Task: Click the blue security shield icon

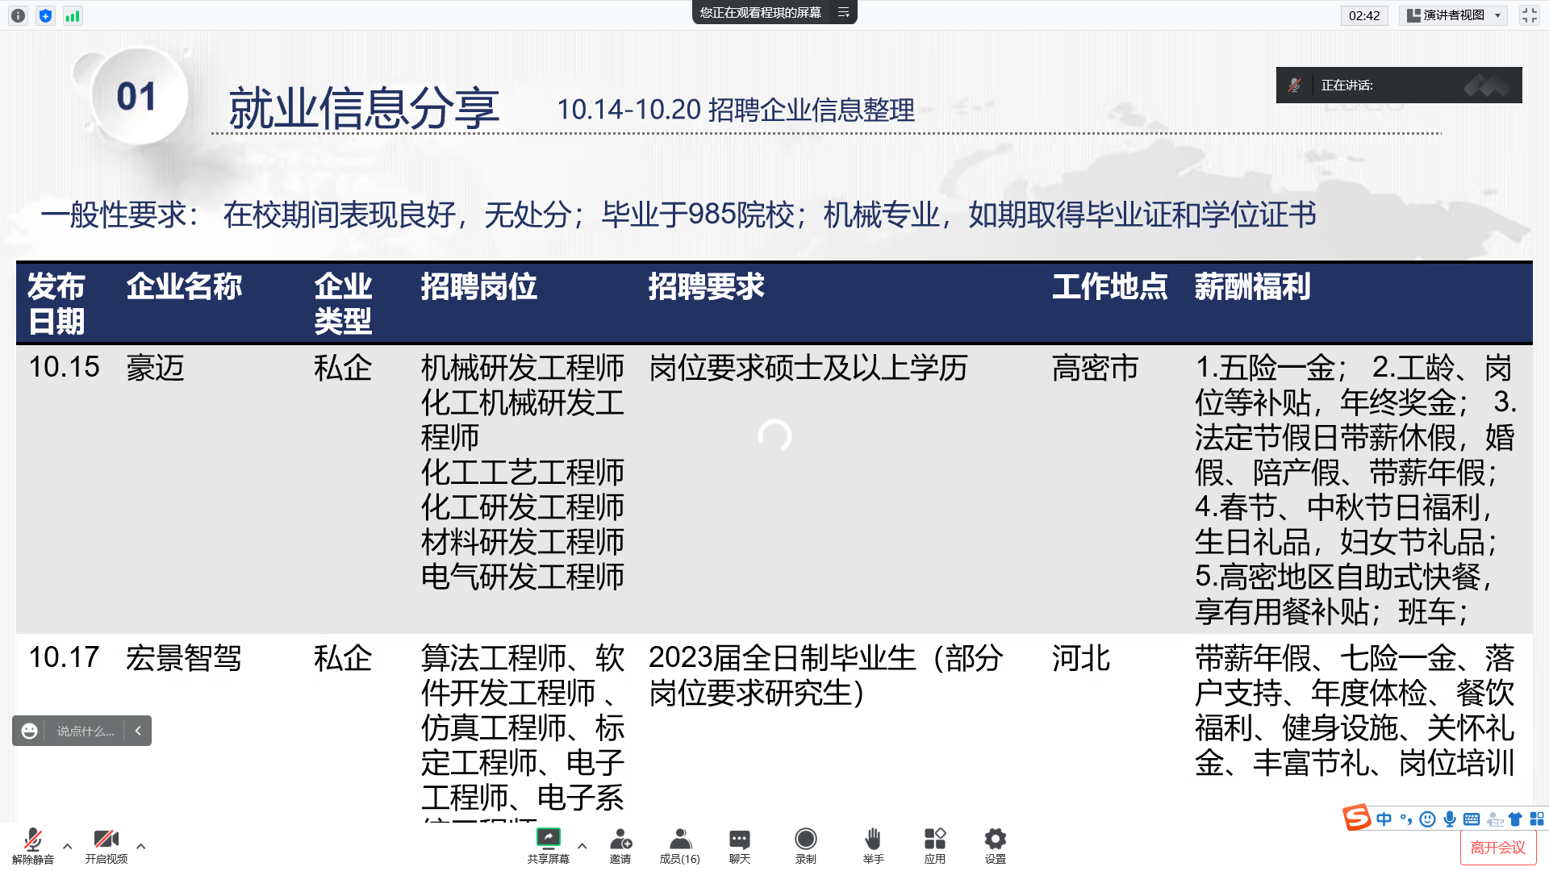Action: 45,15
